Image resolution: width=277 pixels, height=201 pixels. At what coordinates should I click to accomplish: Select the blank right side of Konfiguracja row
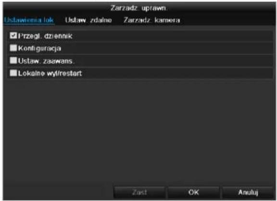[166, 48]
